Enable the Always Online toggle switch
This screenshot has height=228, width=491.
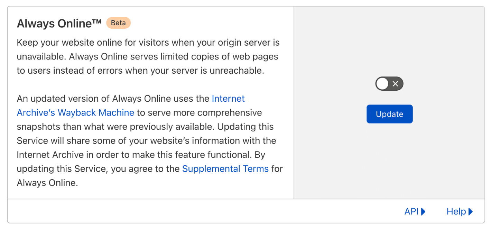(x=389, y=83)
